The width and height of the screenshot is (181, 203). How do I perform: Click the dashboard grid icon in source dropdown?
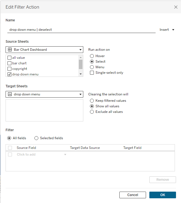pyautogui.click(x=10, y=50)
